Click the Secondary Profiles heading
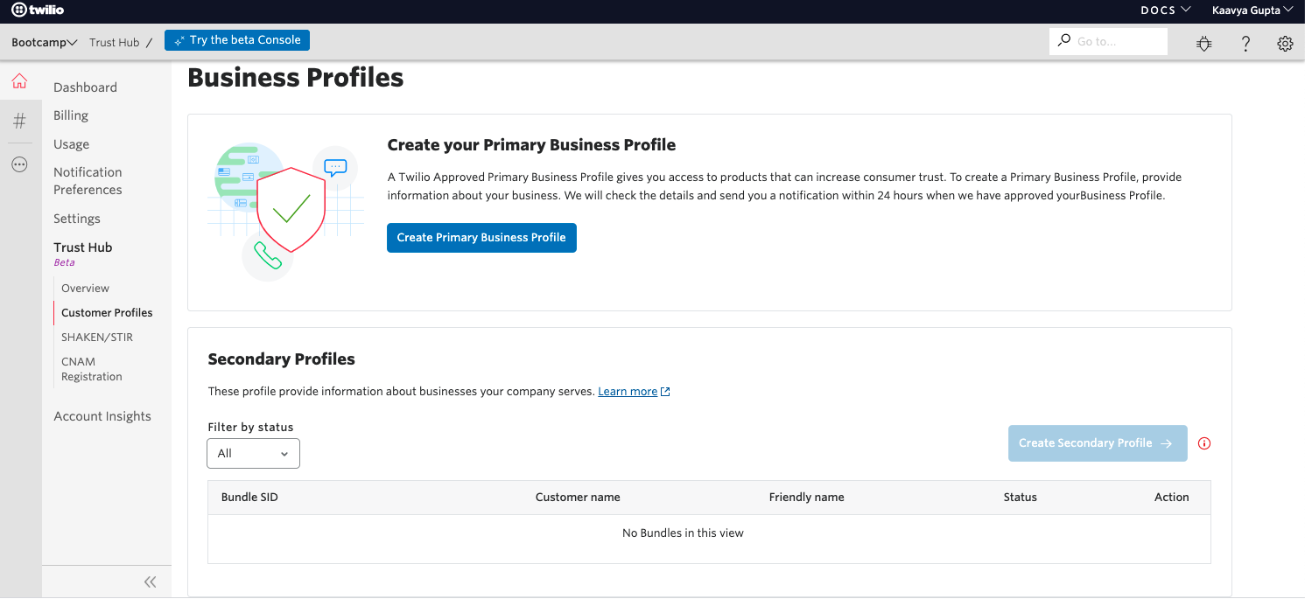 pos(282,359)
